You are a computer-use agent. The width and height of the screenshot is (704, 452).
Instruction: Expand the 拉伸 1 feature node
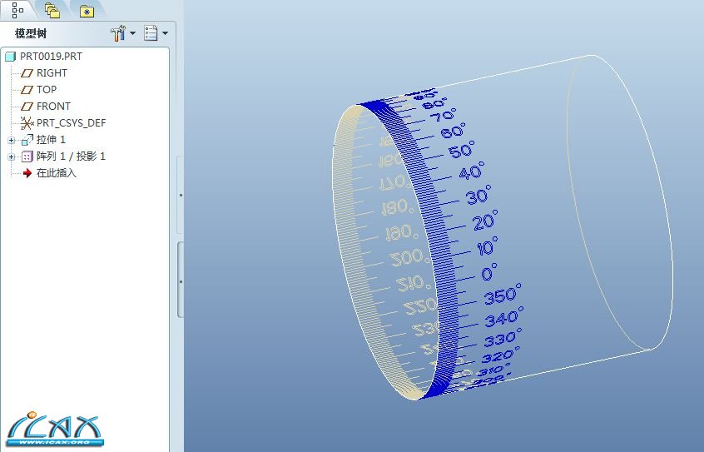[12, 140]
